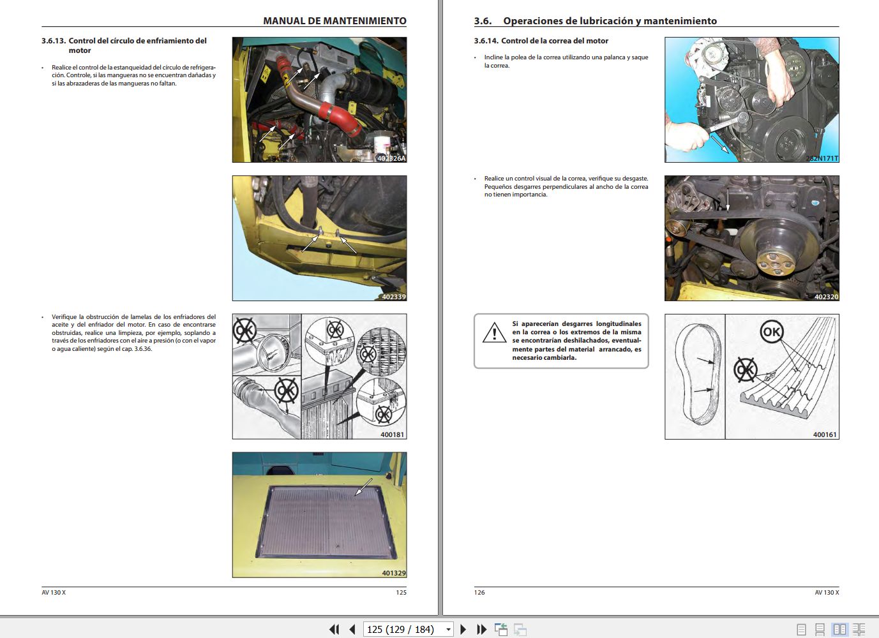Go back to previous view with green arrow icon
879x638 pixels.
point(500,630)
